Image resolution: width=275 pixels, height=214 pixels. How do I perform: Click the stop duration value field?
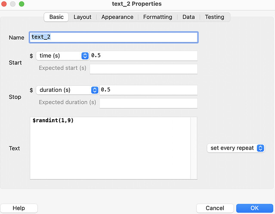[148, 90]
